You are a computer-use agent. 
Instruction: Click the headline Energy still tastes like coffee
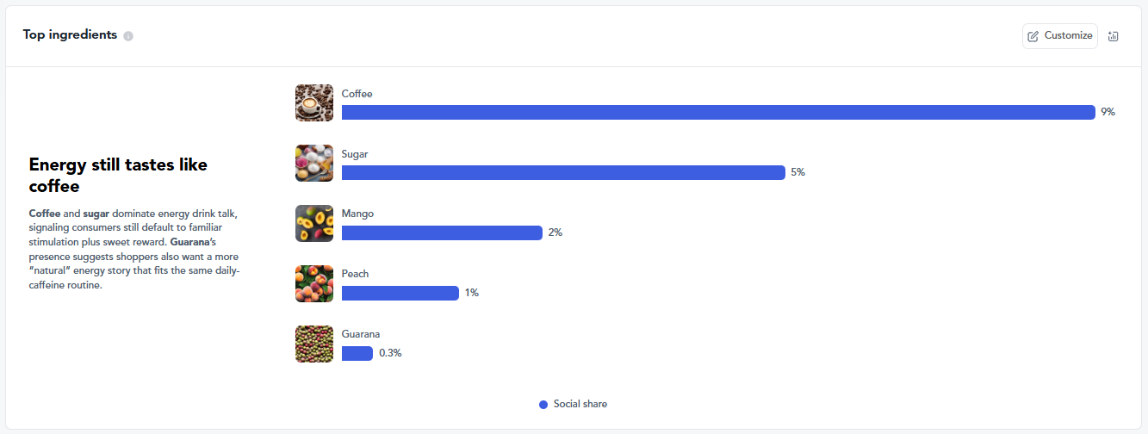(x=118, y=175)
